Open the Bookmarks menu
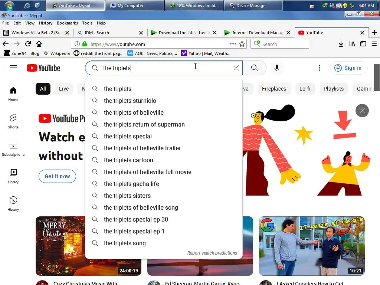The image size is (380, 285). click(67, 23)
